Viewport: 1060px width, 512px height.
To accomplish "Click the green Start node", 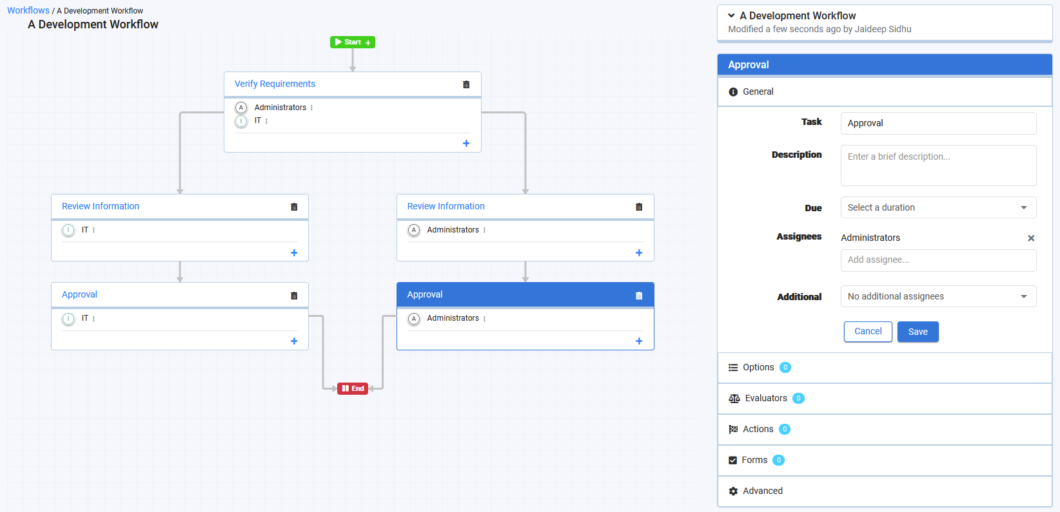I will pos(353,42).
